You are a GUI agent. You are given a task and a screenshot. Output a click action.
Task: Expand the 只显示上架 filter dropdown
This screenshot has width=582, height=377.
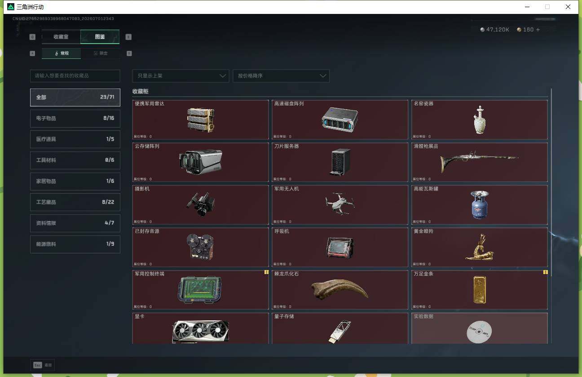coord(181,76)
